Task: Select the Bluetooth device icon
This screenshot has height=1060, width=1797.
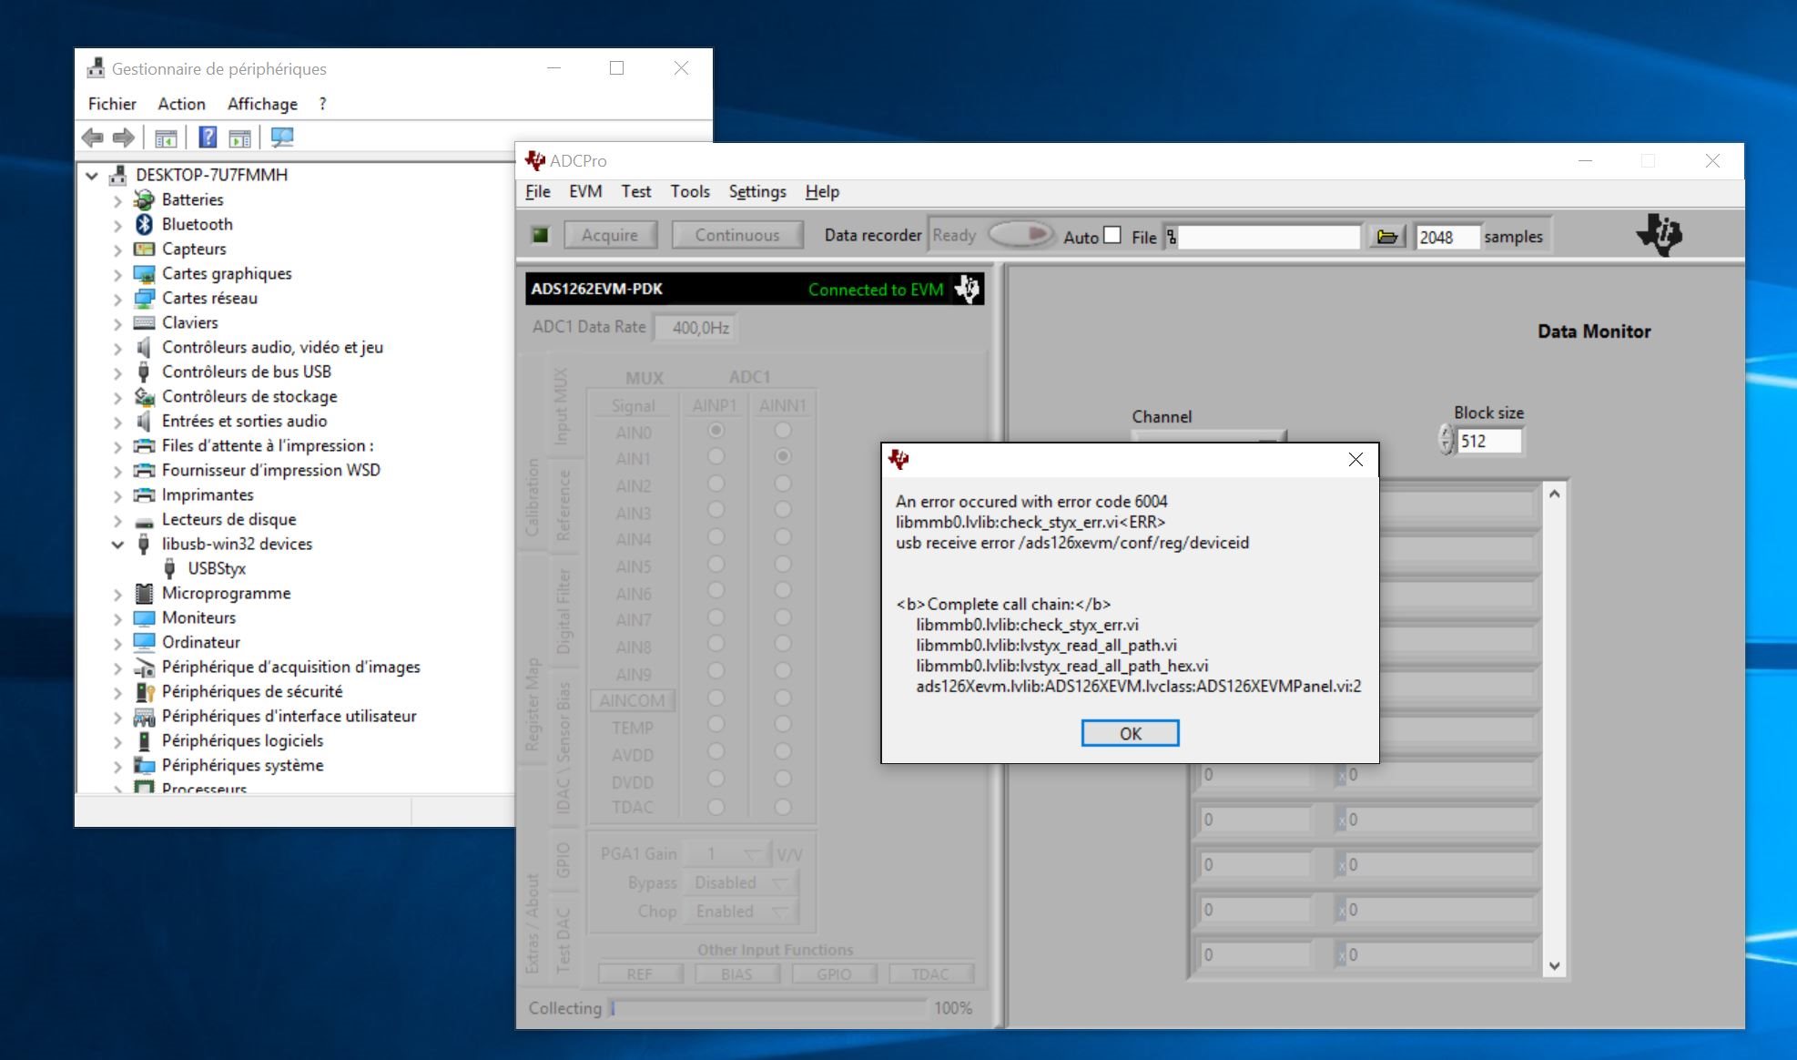Action: [x=144, y=224]
